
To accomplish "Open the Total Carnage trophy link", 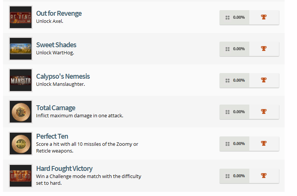I will [x=56, y=108].
